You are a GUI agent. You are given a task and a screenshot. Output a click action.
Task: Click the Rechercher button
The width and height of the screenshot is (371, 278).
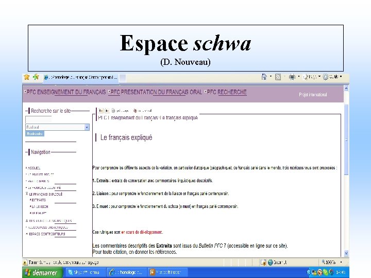[35, 133]
